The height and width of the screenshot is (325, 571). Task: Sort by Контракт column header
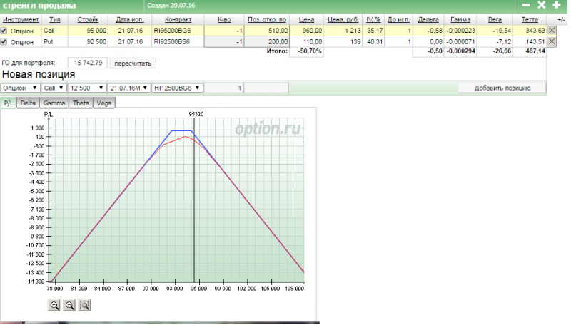tap(178, 20)
